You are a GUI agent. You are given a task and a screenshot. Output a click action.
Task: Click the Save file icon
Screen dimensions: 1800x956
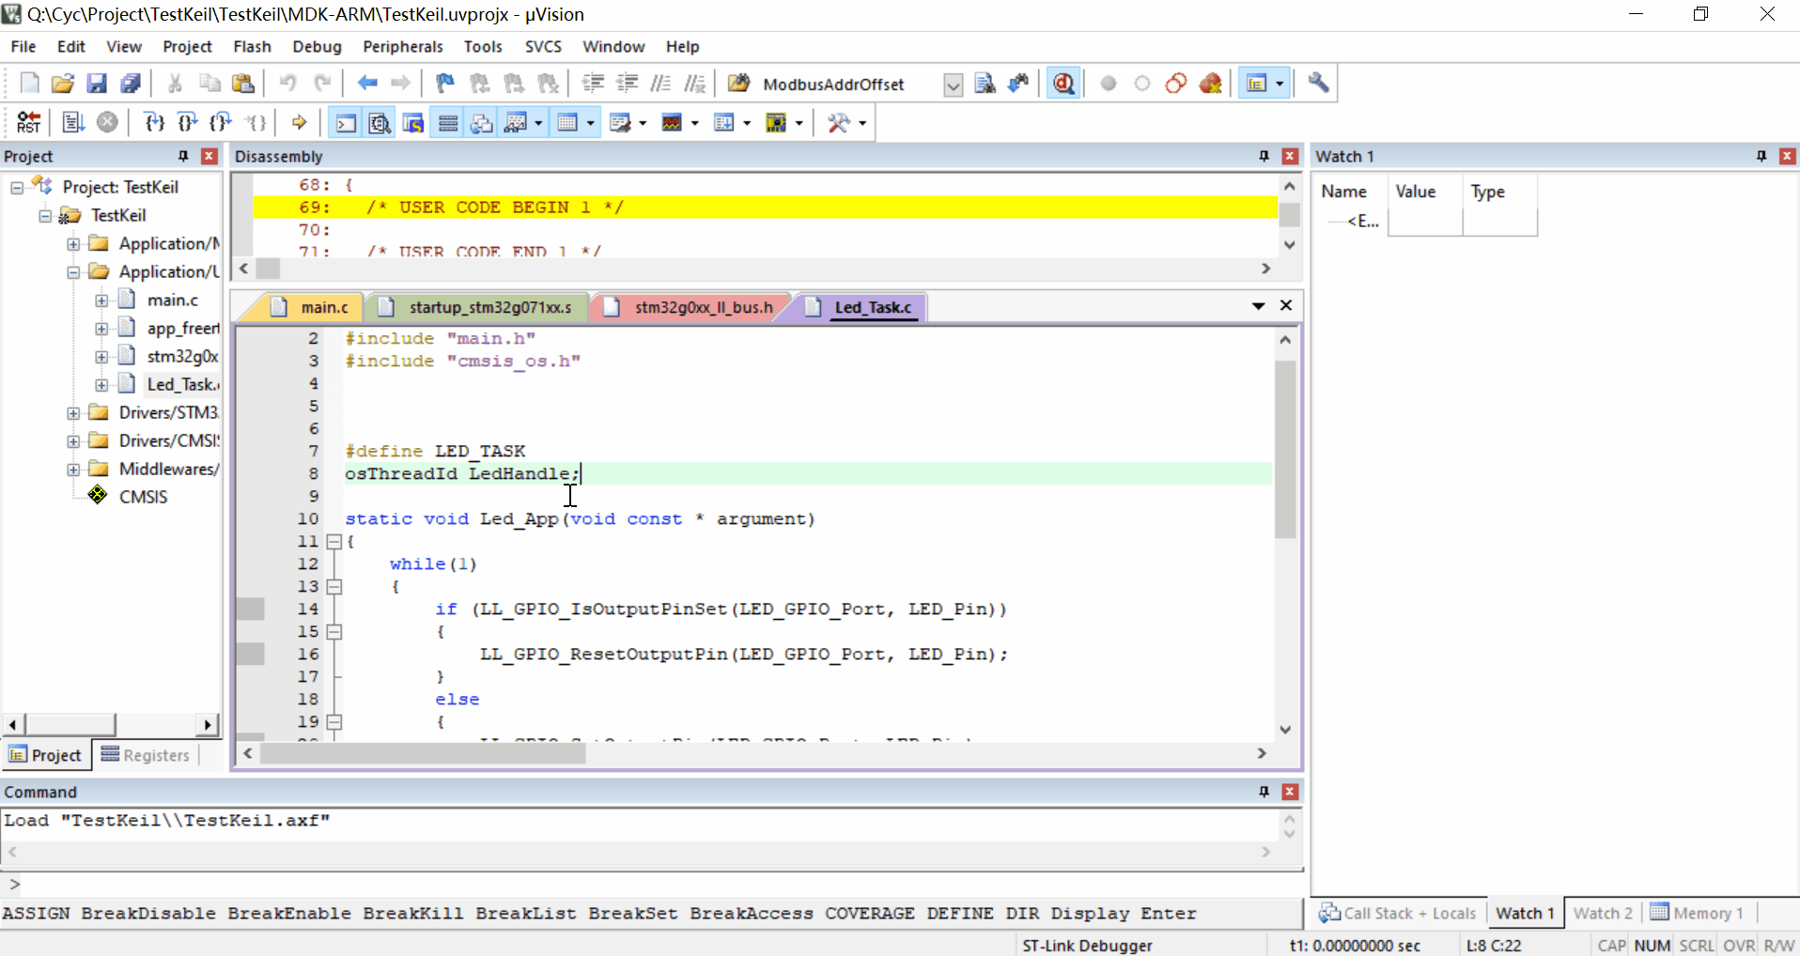97,84
